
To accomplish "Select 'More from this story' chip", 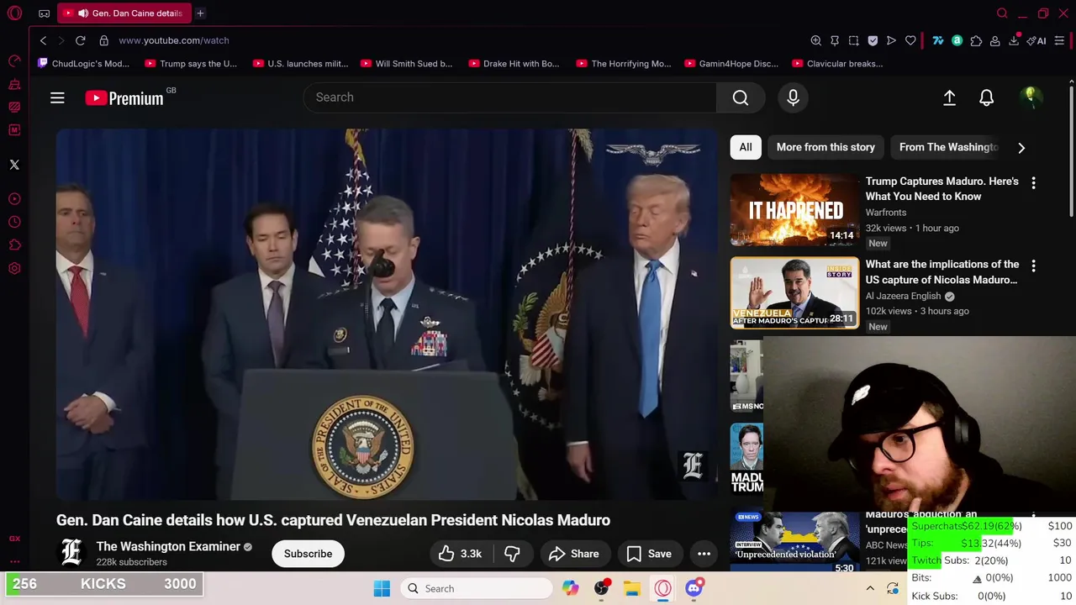I will (x=825, y=147).
